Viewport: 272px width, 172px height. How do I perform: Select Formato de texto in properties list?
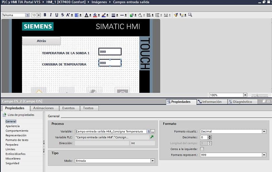pos(17,140)
